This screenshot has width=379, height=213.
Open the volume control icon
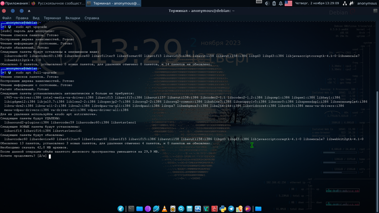pos(267,3)
